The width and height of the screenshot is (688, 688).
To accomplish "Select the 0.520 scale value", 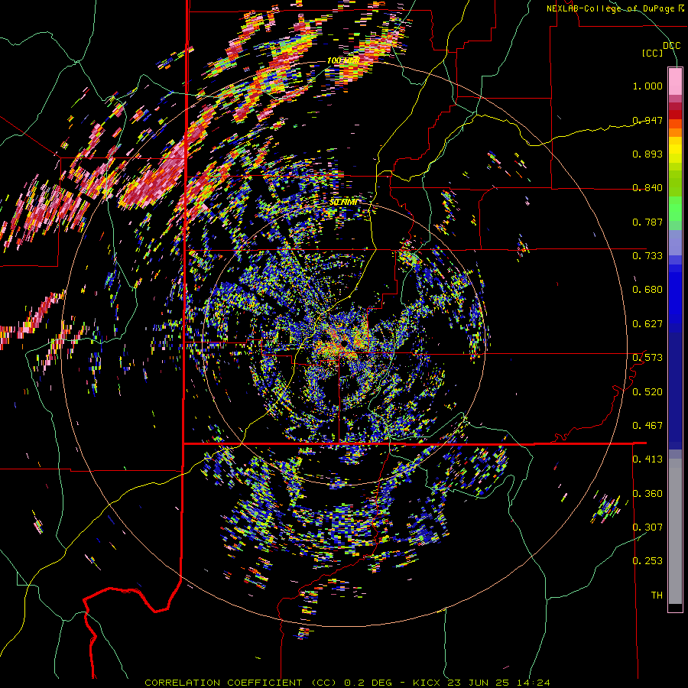I will coord(647,392).
